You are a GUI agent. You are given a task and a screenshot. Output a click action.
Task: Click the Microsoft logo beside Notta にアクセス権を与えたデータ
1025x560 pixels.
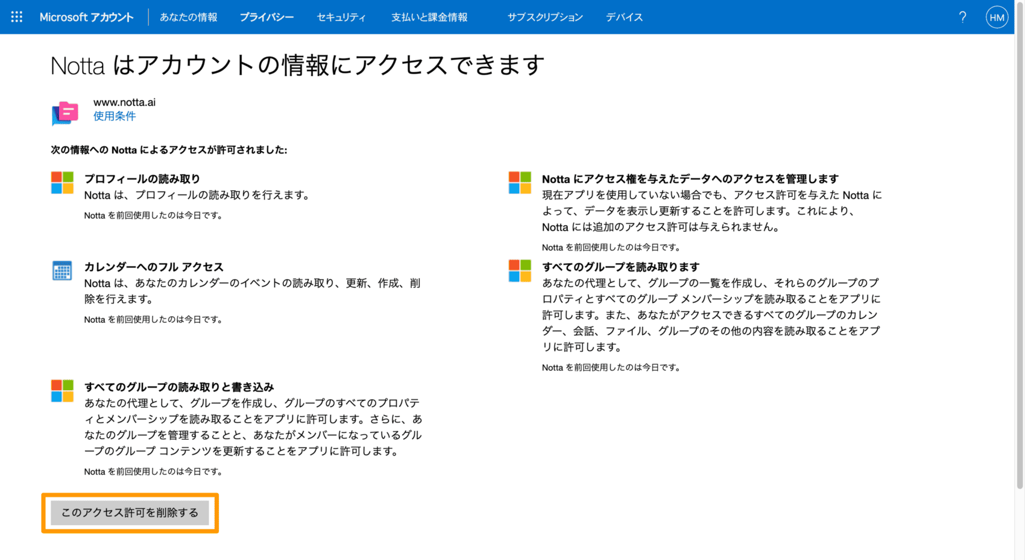tap(520, 182)
